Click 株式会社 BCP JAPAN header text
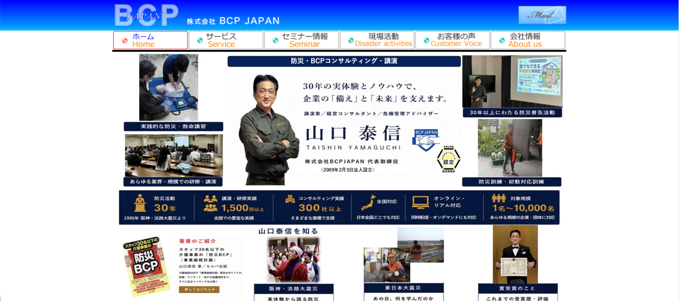 point(233,21)
